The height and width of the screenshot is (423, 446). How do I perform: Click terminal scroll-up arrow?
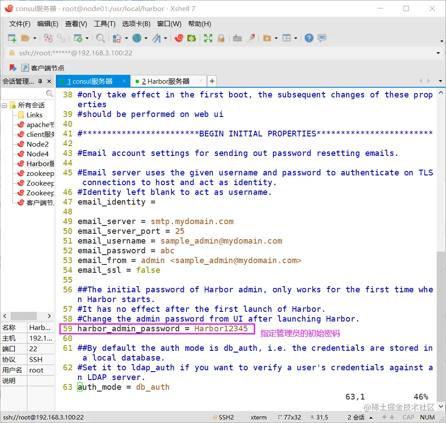[441, 93]
